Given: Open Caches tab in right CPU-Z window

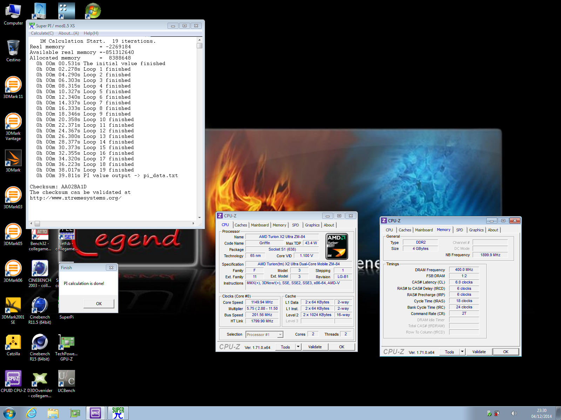Looking at the screenshot, I should point(405,230).
